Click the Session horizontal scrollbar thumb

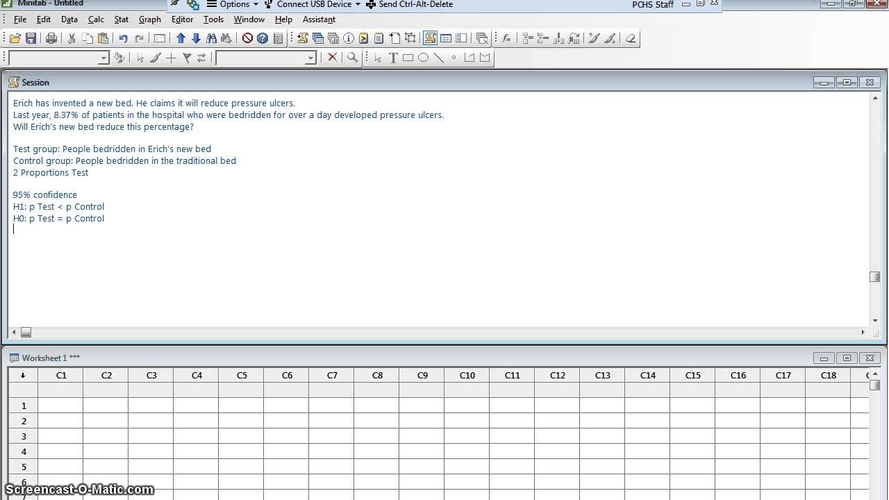pos(26,333)
